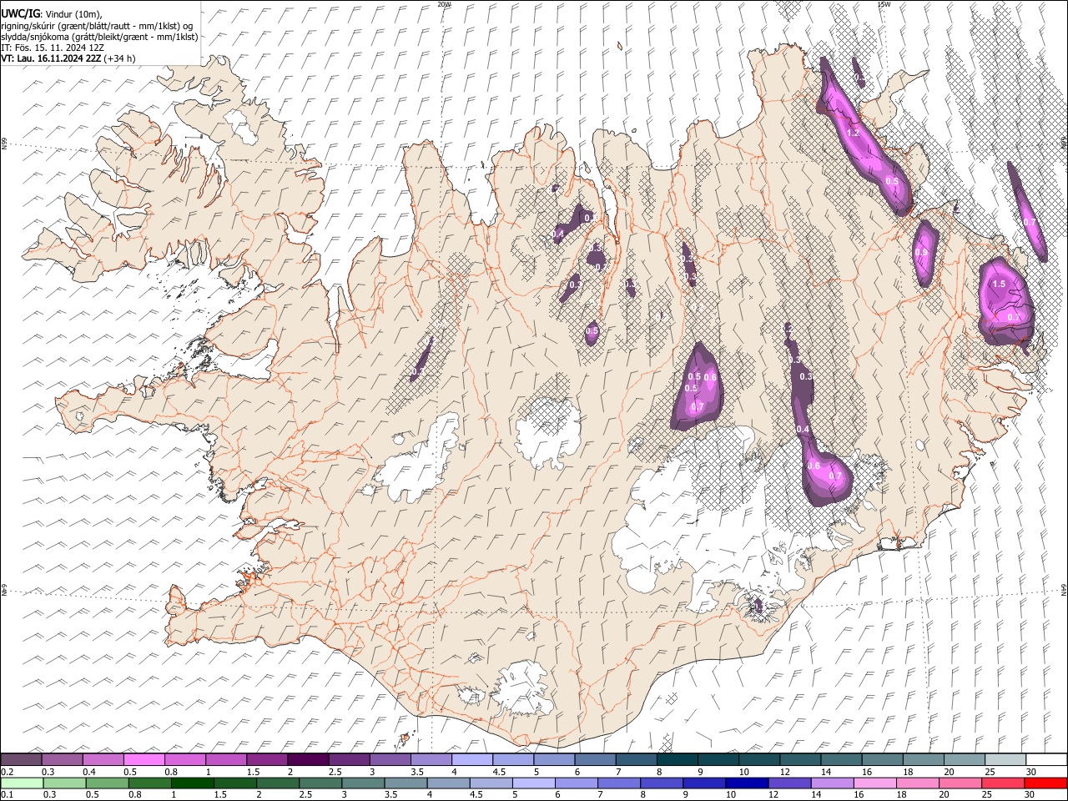Click the dark plum 0.2 swatch in the top legend row
Image resolution: width=1068 pixels, height=801 pixels.
pyautogui.click(x=21, y=759)
